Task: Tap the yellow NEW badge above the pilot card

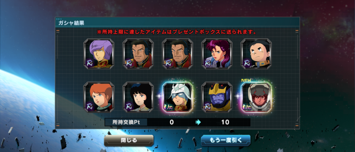Action: point(246,80)
